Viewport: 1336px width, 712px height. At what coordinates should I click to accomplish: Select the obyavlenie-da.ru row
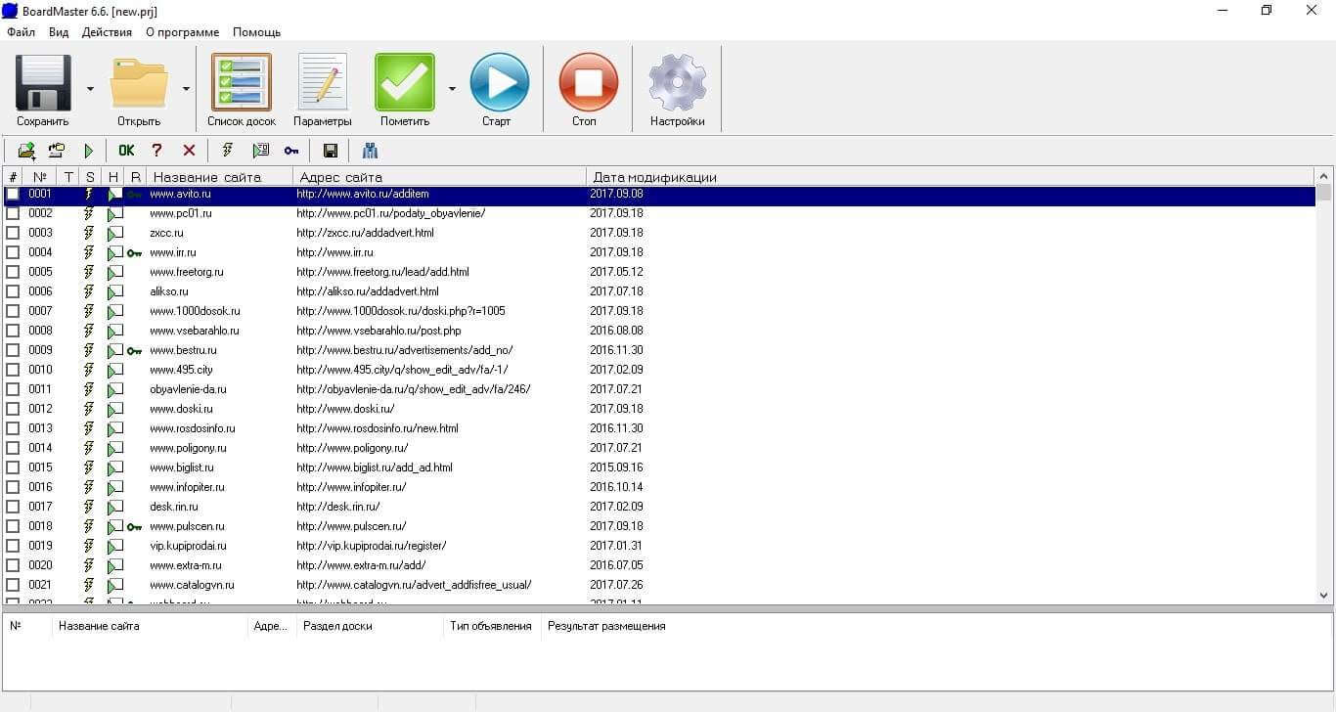pyautogui.click(x=659, y=389)
